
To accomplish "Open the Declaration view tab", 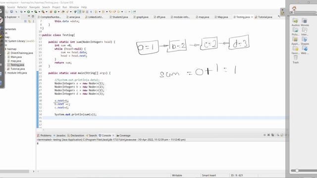I will point(76,135).
